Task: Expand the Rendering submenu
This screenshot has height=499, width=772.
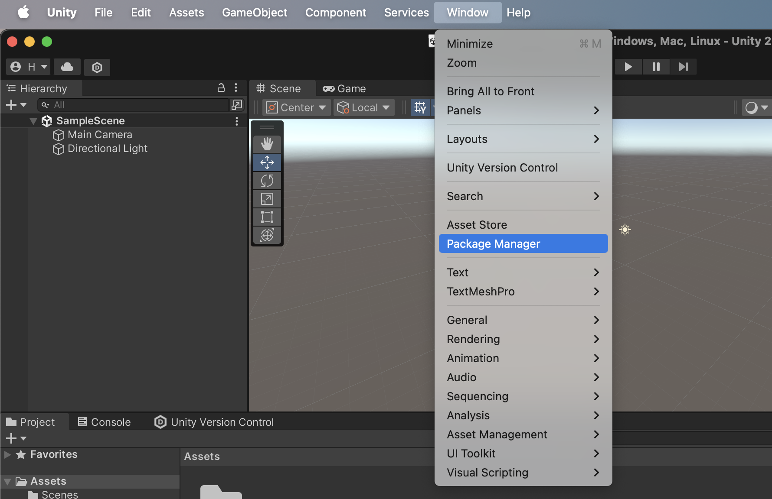Action: [x=523, y=339]
